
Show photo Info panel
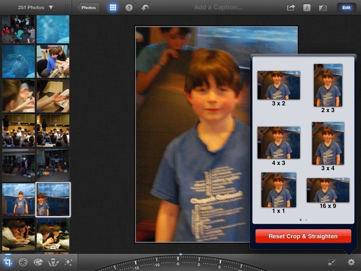click(307, 8)
